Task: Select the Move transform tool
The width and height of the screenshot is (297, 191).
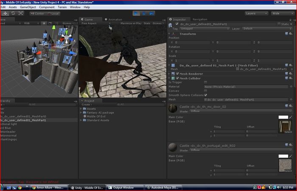Action: point(5,14)
